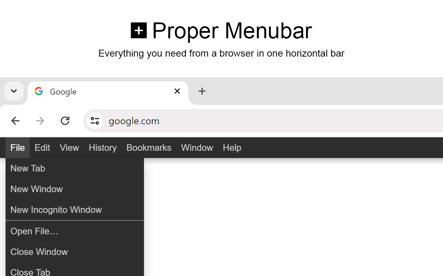
Task: Expand the Bookmarks menu
Action: [x=148, y=147]
